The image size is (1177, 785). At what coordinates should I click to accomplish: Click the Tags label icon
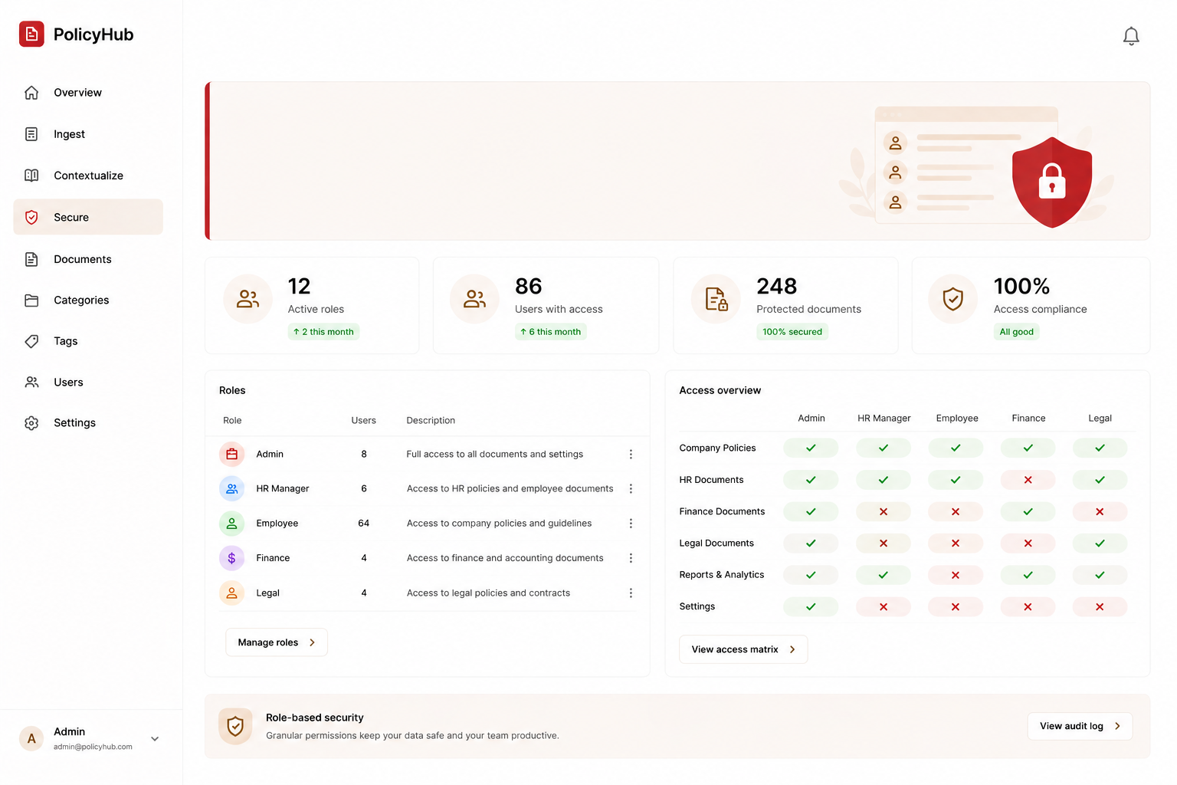pyautogui.click(x=31, y=341)
